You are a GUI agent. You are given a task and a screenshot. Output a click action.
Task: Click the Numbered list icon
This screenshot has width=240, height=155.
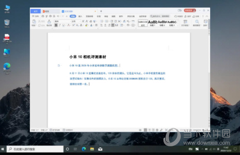coord(107,21)
